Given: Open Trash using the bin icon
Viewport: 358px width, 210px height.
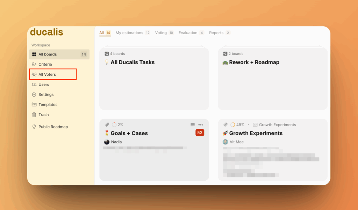Looking at the screenshot, I should point(34,115).
